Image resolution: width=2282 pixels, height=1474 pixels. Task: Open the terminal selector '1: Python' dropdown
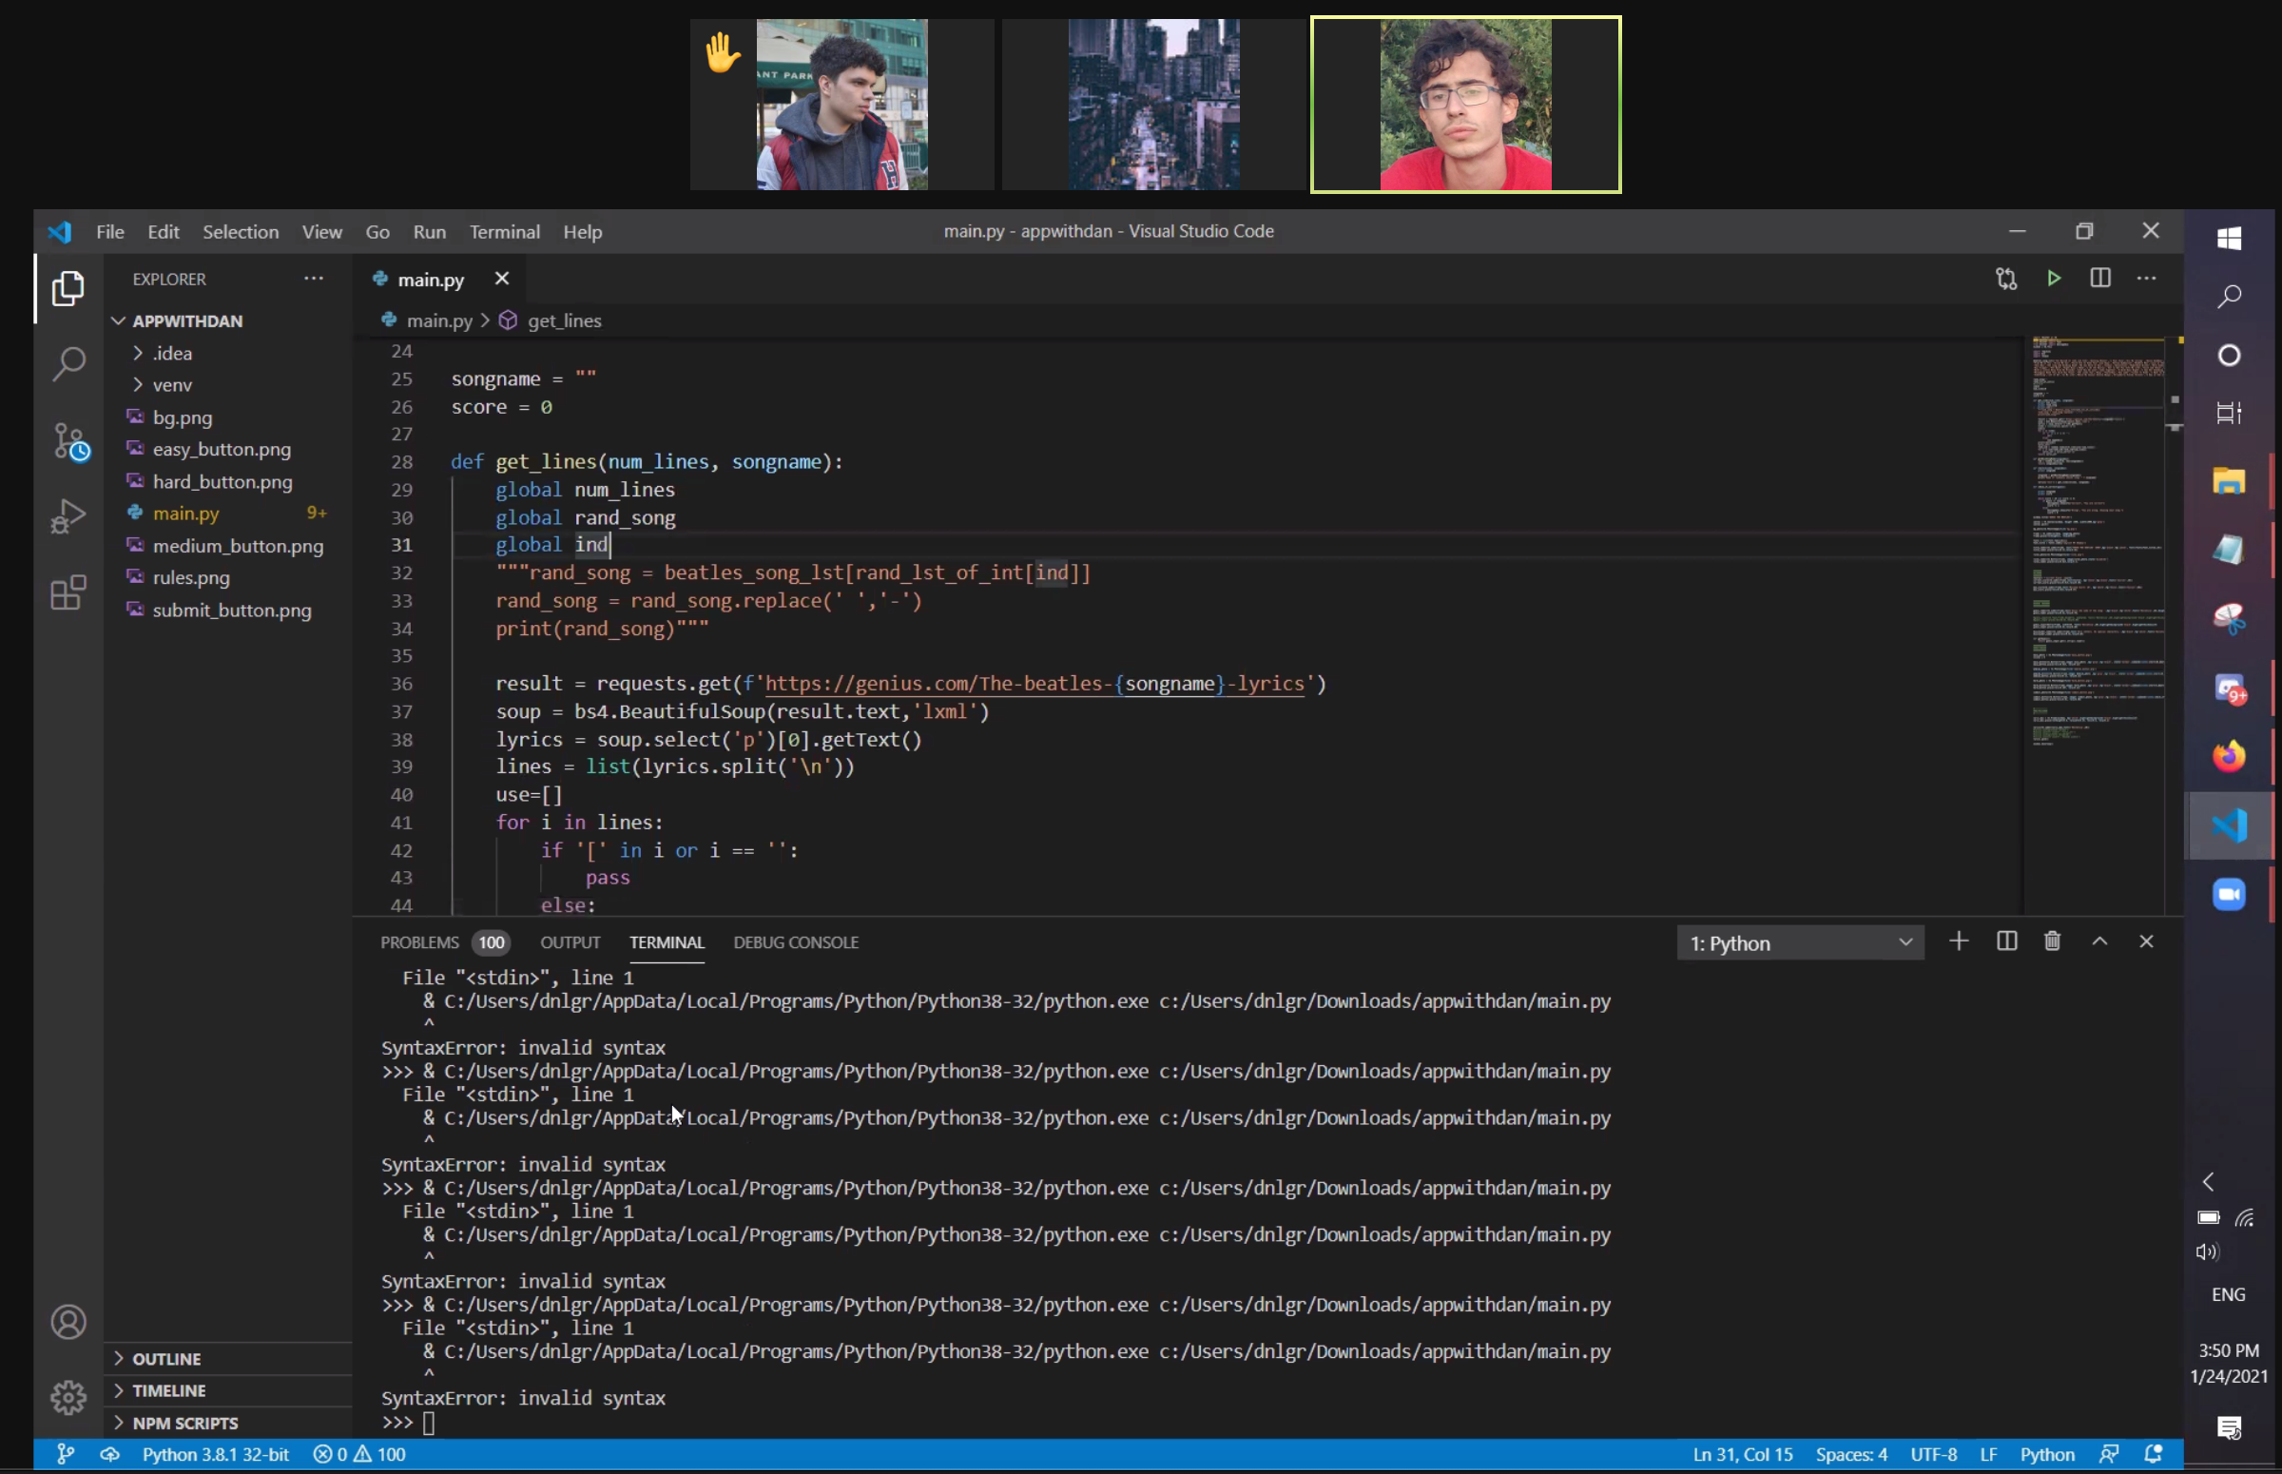pos(1800,942)
